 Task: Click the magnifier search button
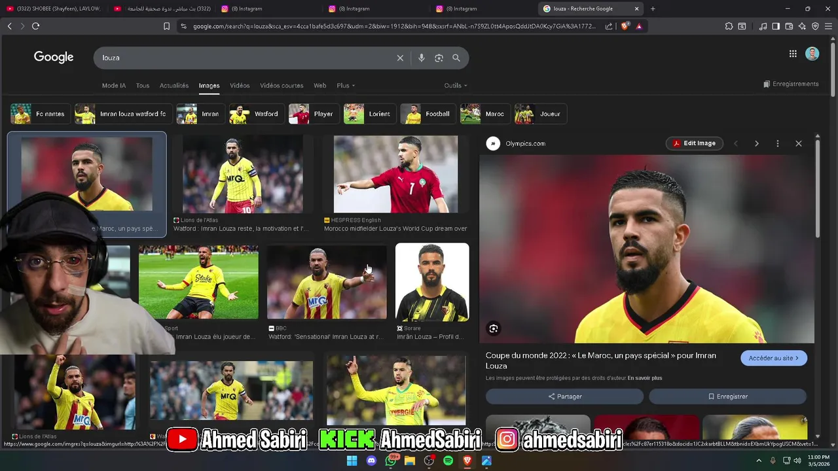[456, 58]
